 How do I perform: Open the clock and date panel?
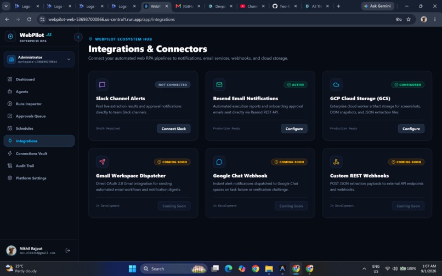click(429, 269)
